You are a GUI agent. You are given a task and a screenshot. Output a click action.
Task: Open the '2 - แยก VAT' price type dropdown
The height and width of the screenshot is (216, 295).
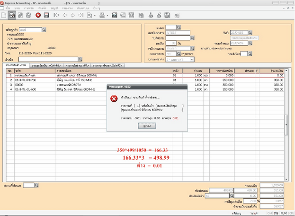[191, 59]
